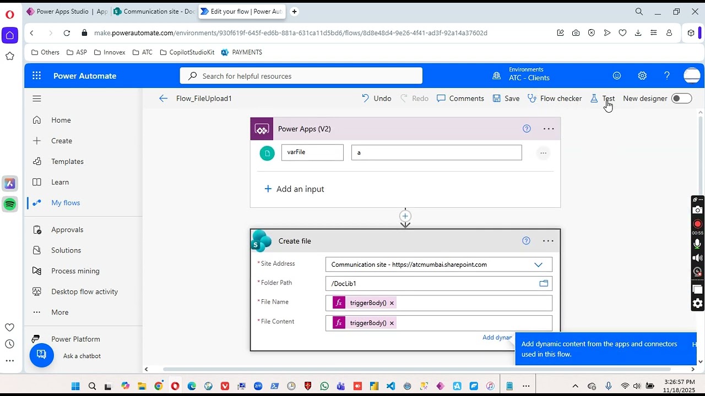Screen dimensions: 705x396
Task: Open the Power Automate app launcher waffle
Action: [36, 76]
